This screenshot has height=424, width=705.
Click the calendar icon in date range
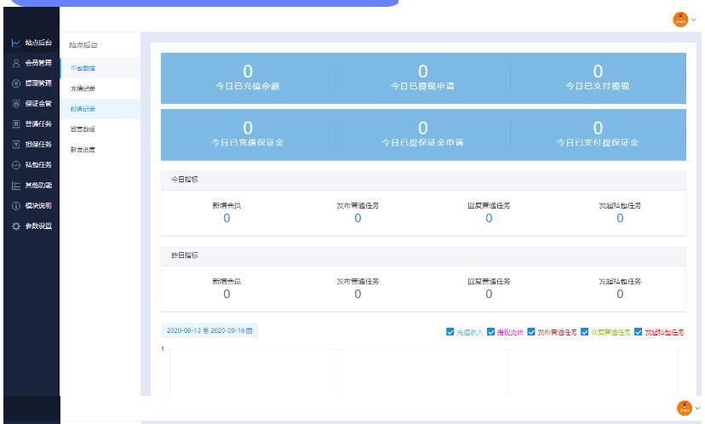(x=249, y=331)
